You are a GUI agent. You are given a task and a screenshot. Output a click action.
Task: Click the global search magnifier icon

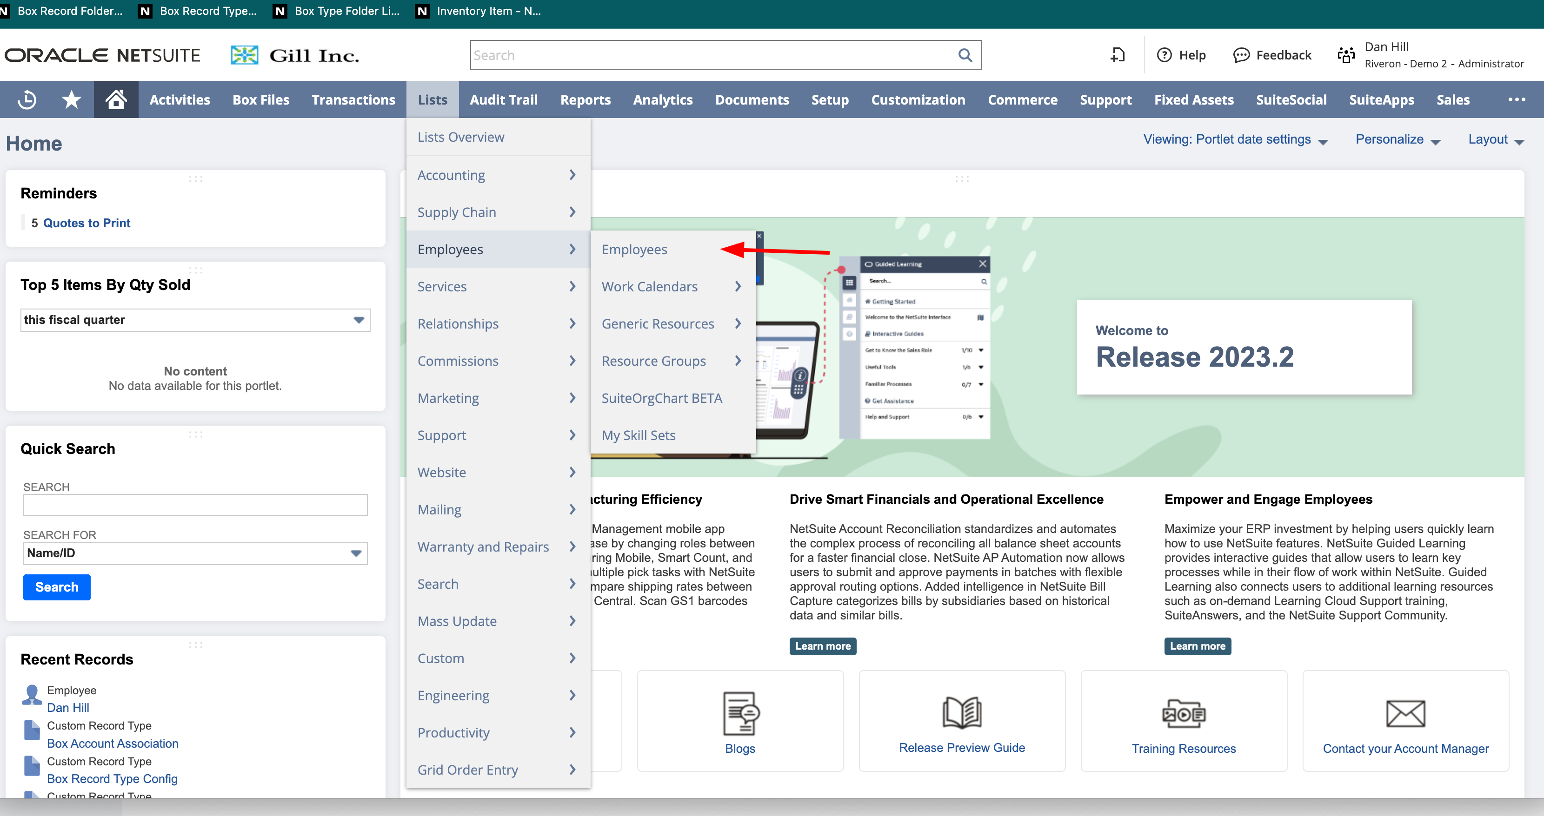965,55
